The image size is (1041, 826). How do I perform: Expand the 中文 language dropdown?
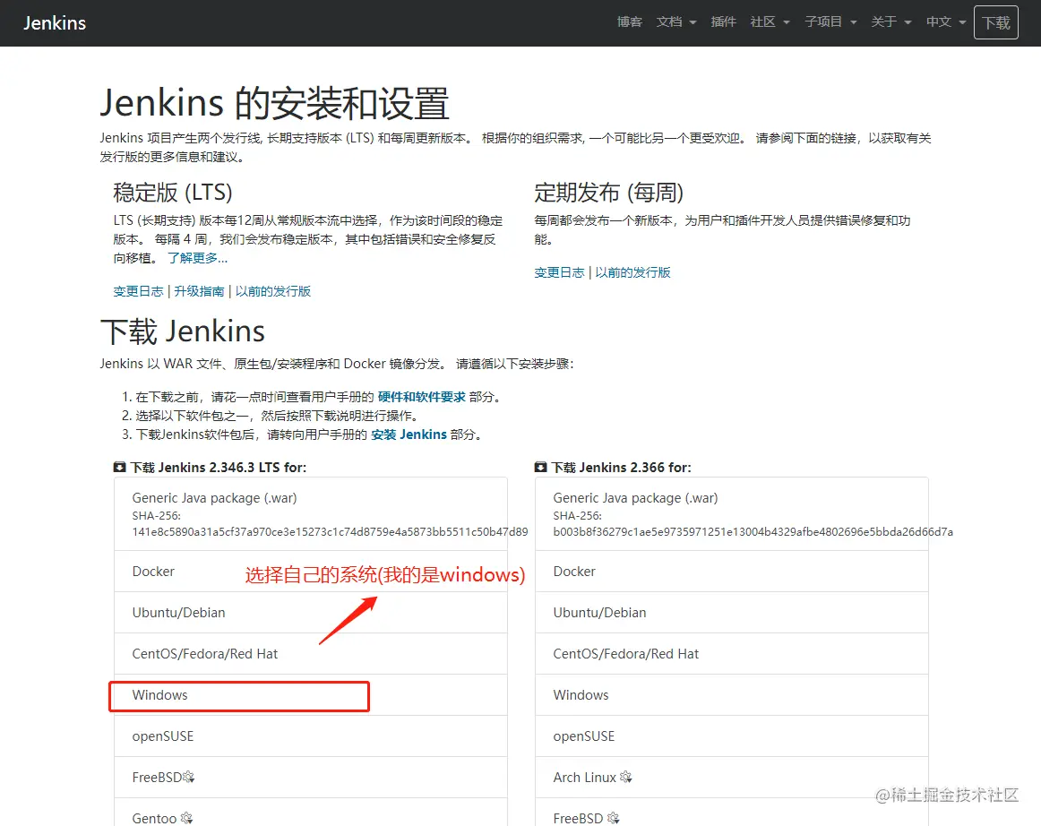(x=946, y=22)
